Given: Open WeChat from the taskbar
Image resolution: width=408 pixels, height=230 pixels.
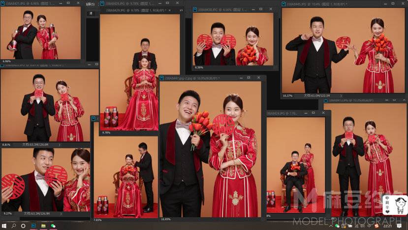Looking at the screenshot, I should 53,226.
